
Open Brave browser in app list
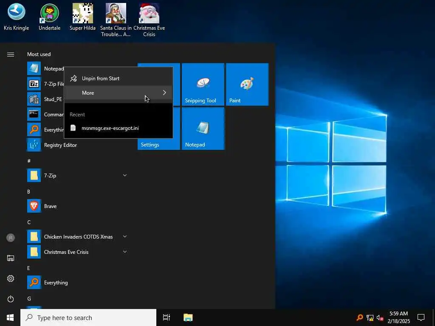pos(78,206)
